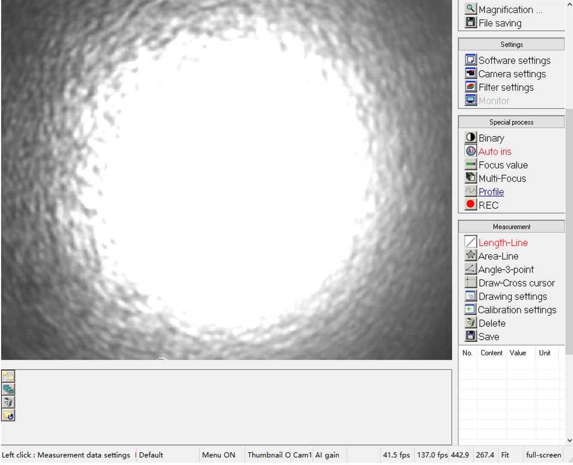The image size is (573, 465).
Task: Click the Binary process icon
Action: pos(471,138)
